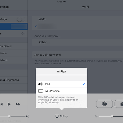Screen dimensions: 123x123
Task: Select the checked connected network row
Action: tap(77, 26)
